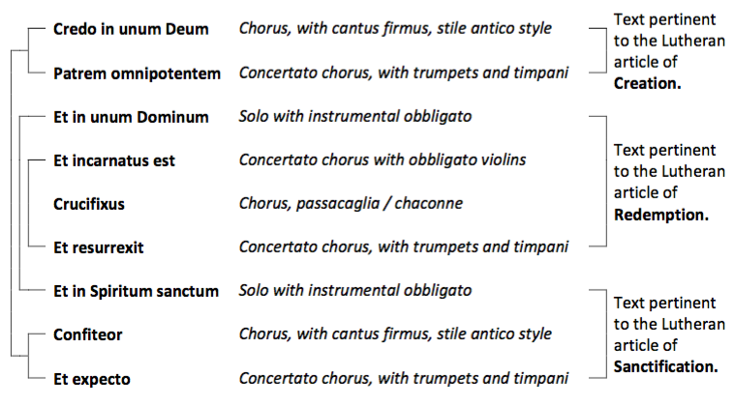This screenshot has width=734, height=407.
Task: Click the "Crucifixus" movement title
Action: point(89,204)
